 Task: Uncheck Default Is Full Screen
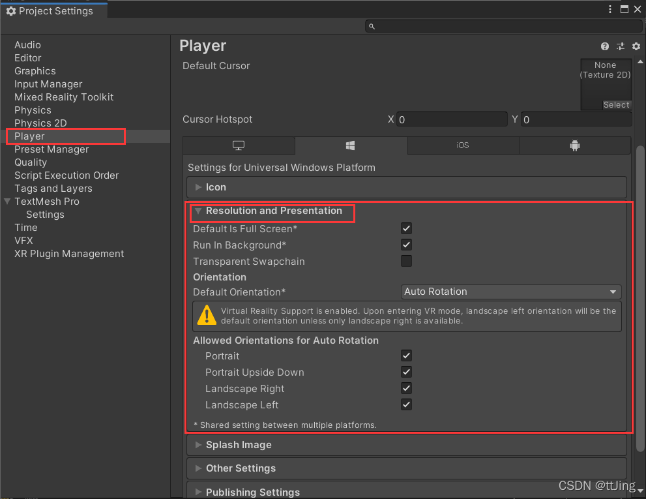tap(406, 228)
